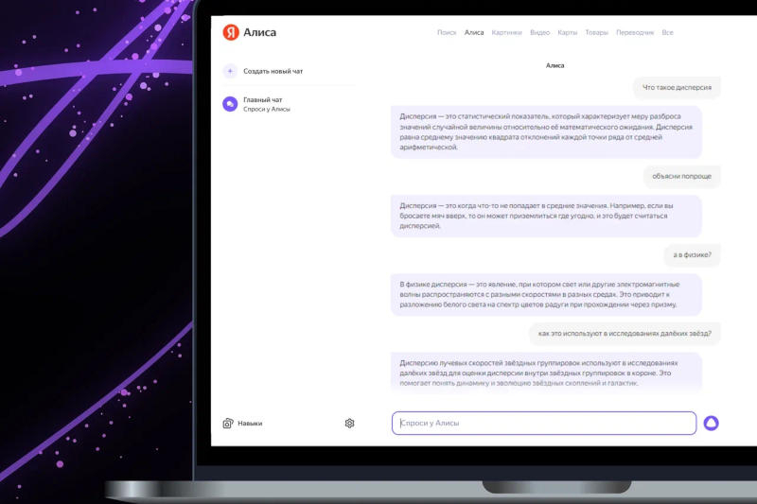Open settings via the gear icon
Image resolution: width=757 pixels, height=504 pixels.
point(349,424)
